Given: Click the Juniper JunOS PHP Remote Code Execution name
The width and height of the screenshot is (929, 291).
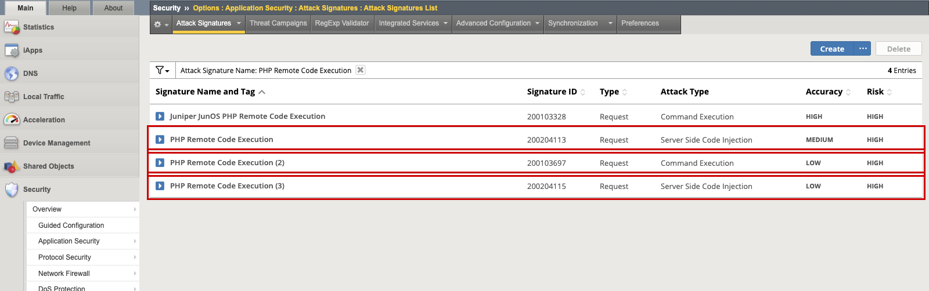Looking at the screenshot, I should pyautogui.click(x=247, y=117).
